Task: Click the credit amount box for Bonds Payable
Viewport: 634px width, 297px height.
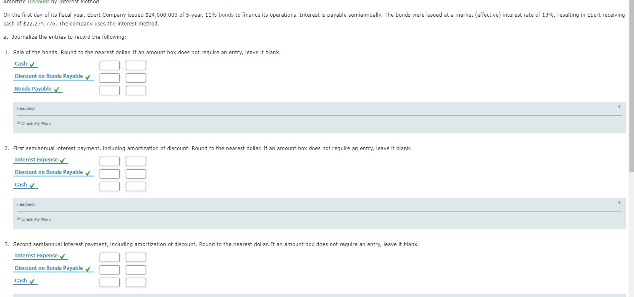Action: [136, 90]
